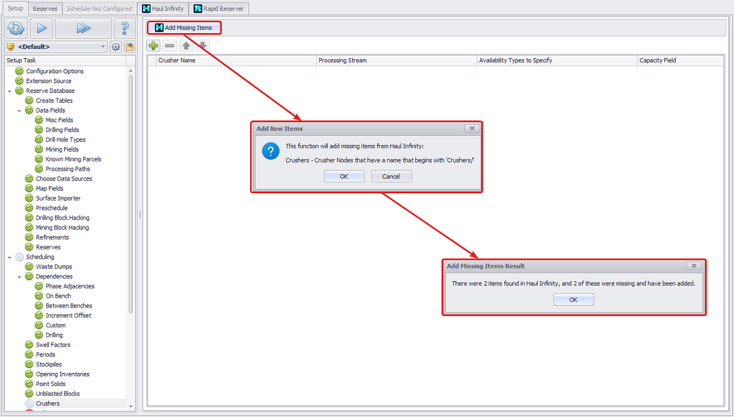This screenshot has width=734, height=417.
Task: Click the green check beside Surface Importer
Action: point(29,198)
